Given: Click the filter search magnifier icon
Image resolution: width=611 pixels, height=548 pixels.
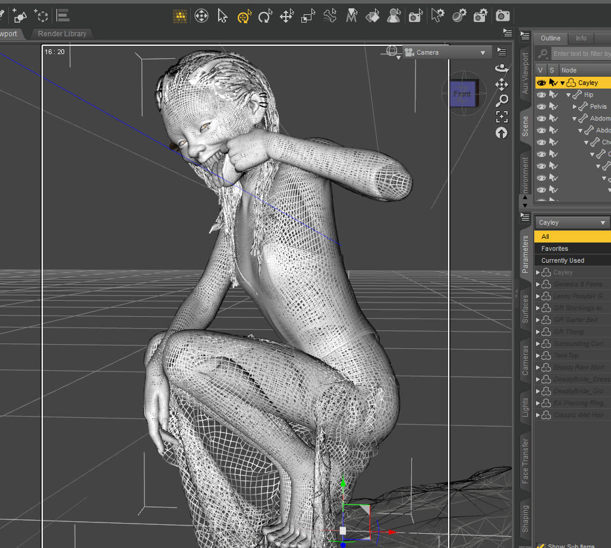Looking at the screenshot, I should point(543,53).
